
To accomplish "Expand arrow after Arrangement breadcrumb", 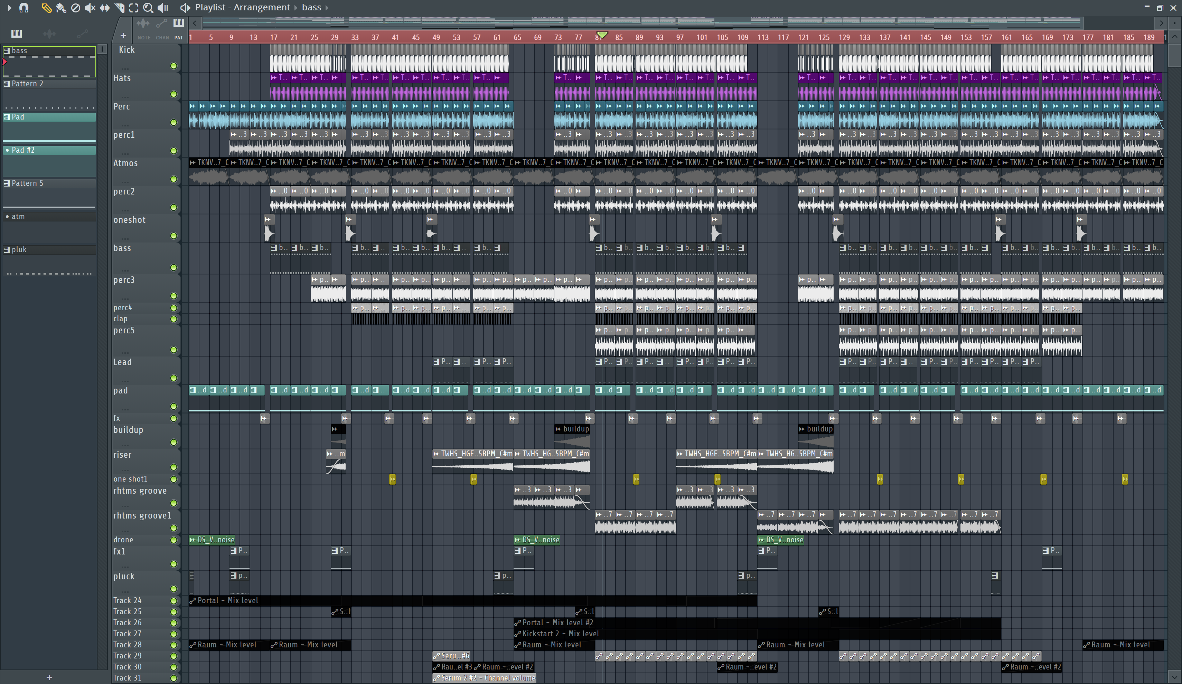I will click(295, 8).
